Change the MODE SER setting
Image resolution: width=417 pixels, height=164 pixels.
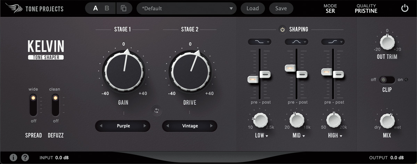[x=330, y=8]
